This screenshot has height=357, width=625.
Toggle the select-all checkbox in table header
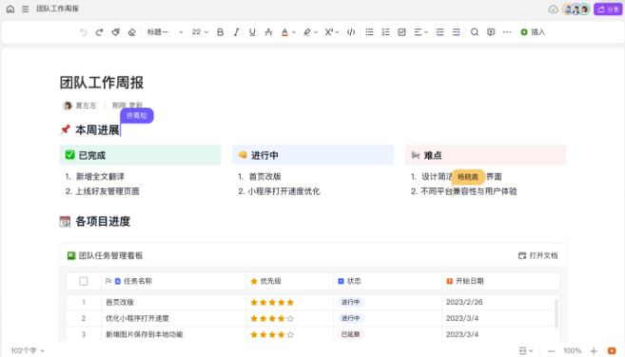click(84, 281)
